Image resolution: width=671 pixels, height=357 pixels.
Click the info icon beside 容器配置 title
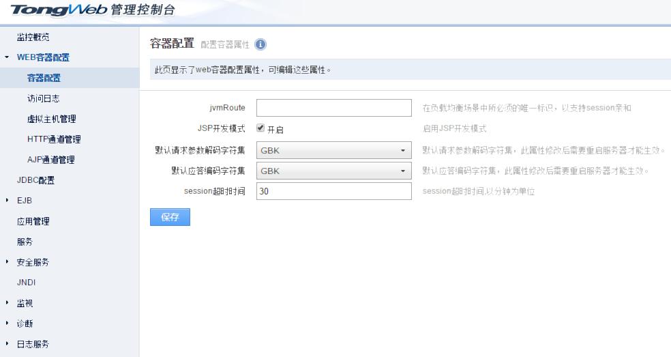coord(260,44)
